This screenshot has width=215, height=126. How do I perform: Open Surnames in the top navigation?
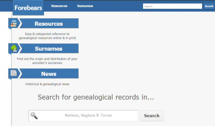pos(85,6)
